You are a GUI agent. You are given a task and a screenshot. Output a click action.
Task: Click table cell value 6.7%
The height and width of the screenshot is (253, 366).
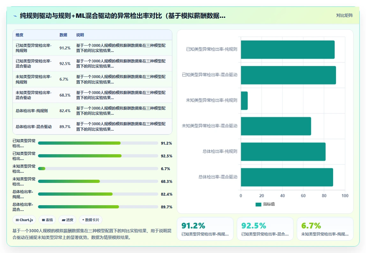[64, 79]
